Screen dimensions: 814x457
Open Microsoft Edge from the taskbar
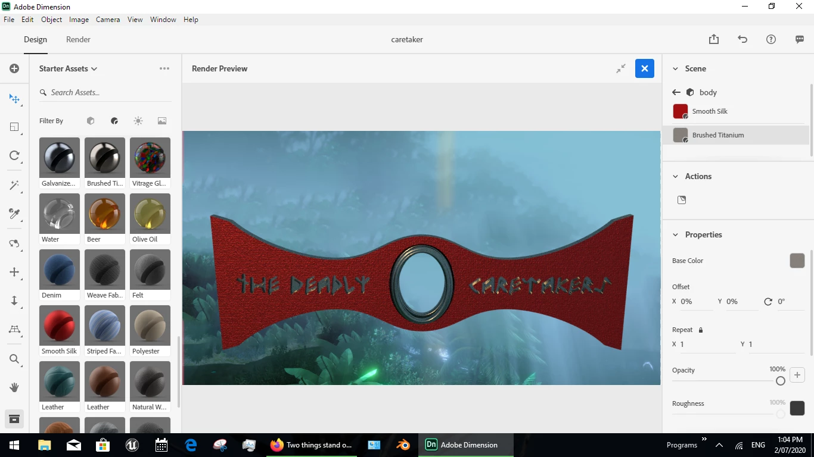pyautogui.click(x=191, y=445)
